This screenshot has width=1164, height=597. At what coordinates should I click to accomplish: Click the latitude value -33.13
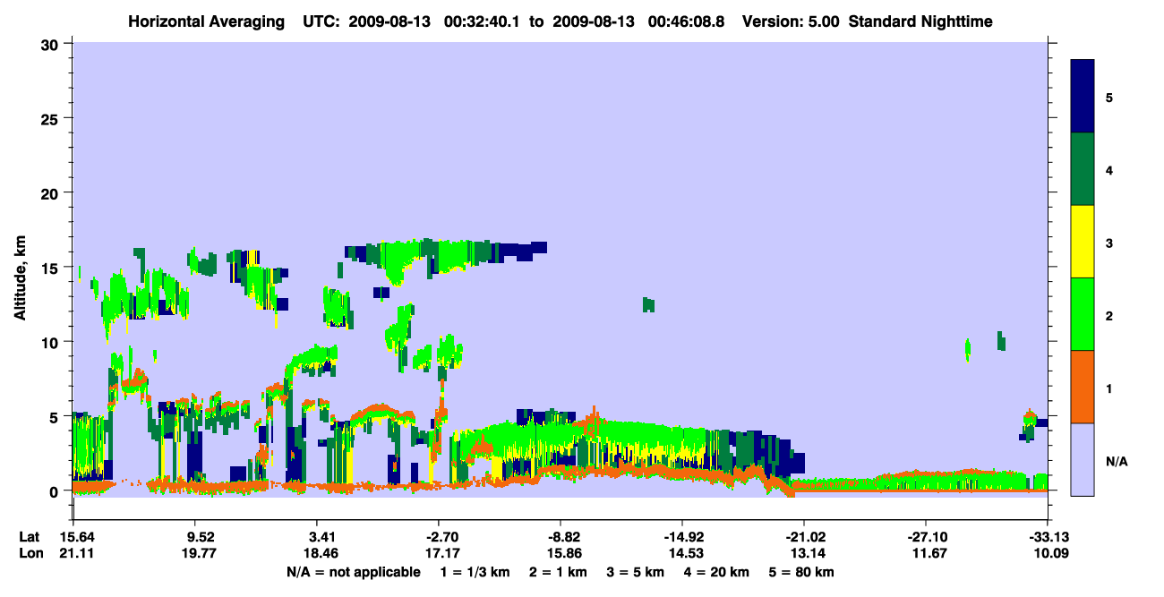[1048, 537]
